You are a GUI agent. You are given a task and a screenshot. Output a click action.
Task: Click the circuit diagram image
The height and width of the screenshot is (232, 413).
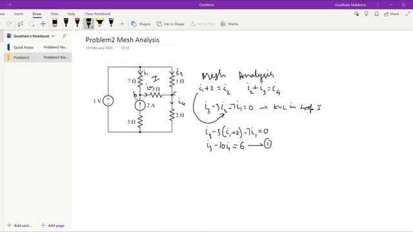click(x=139, y=100)
